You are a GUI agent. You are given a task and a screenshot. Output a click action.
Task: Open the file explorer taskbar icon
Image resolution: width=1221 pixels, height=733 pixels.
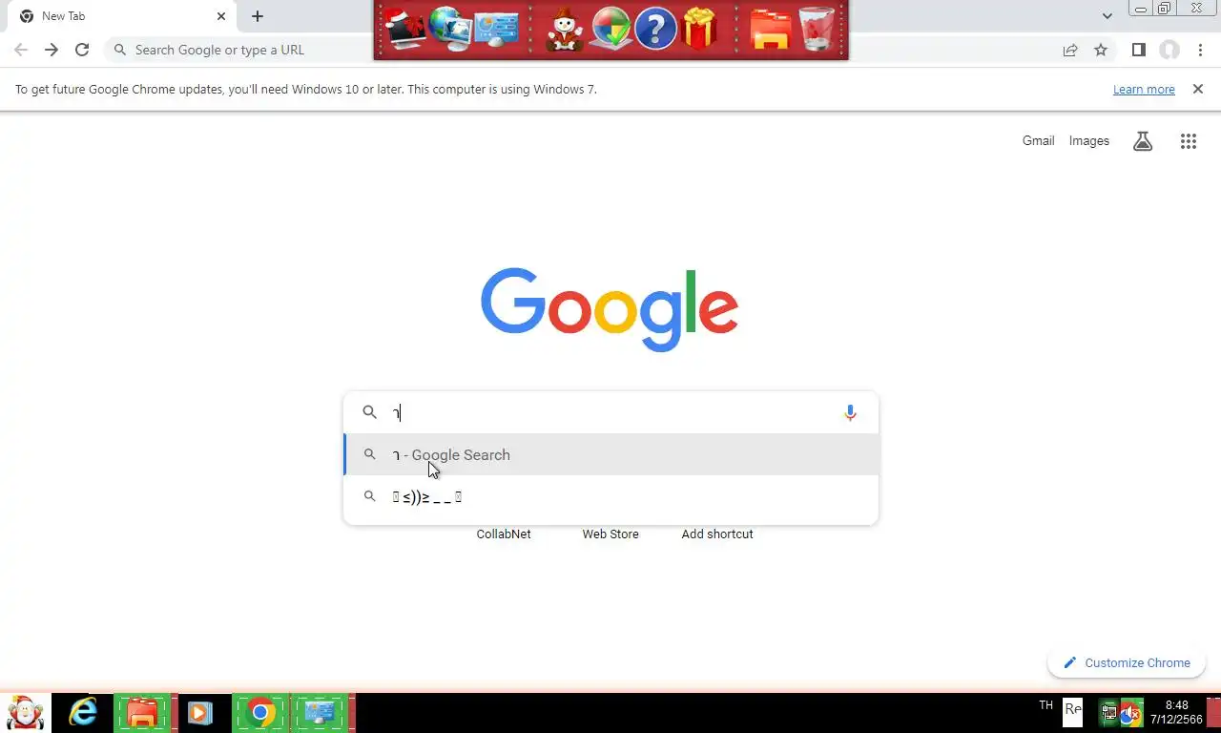pyautogui.click(x=142, y=713)
